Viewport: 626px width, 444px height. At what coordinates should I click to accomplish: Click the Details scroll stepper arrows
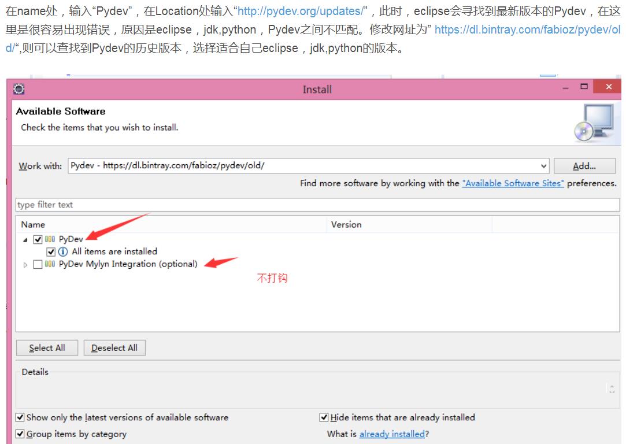tap(612, 388)
